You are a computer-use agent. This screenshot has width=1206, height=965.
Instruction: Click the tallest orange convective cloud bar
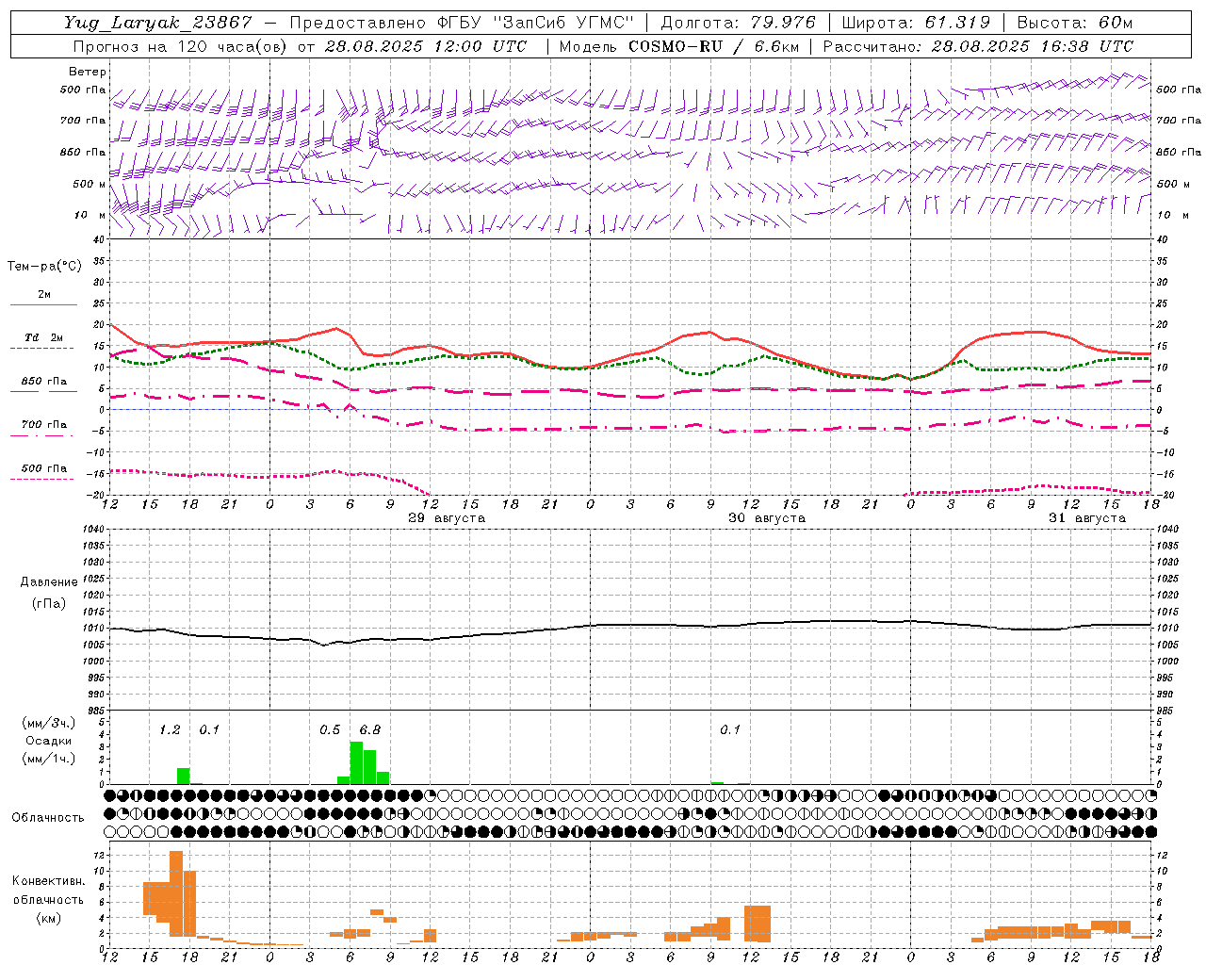(x=176, y=892)
